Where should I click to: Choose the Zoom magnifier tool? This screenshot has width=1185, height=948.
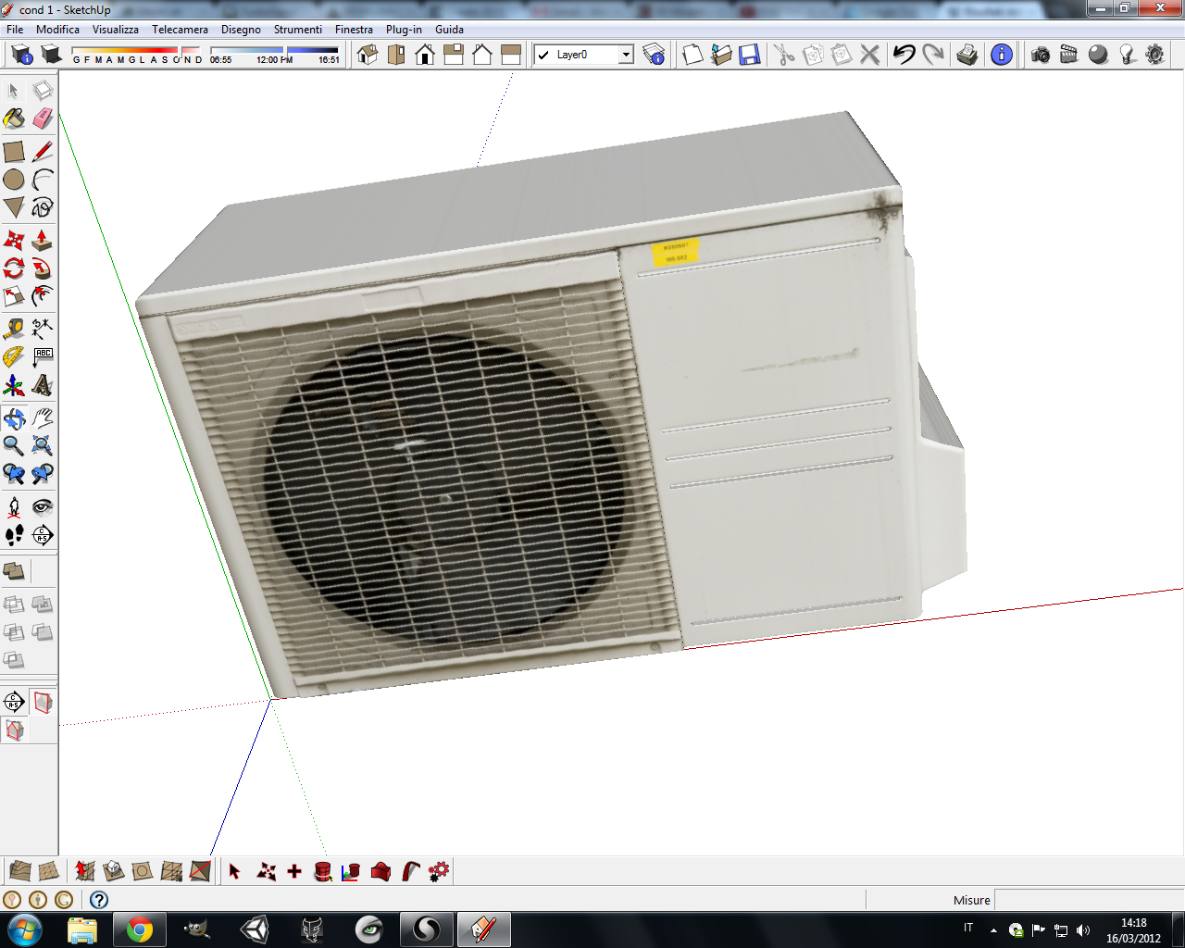(14, 445)
